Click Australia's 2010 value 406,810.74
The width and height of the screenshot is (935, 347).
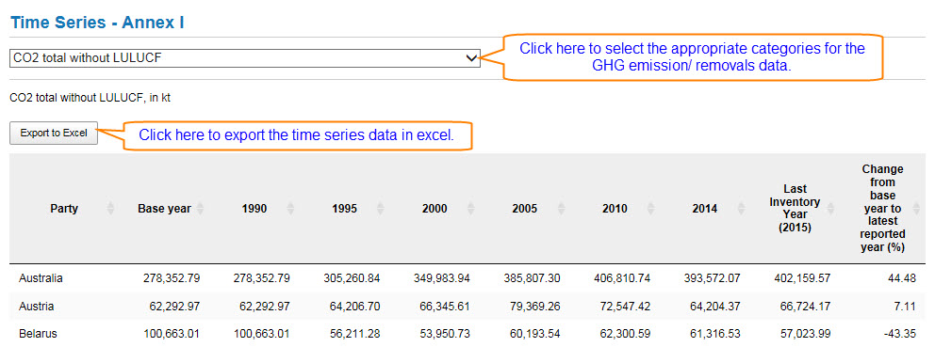coord(621,278)
